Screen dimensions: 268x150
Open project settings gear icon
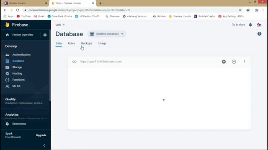point(45,35)
